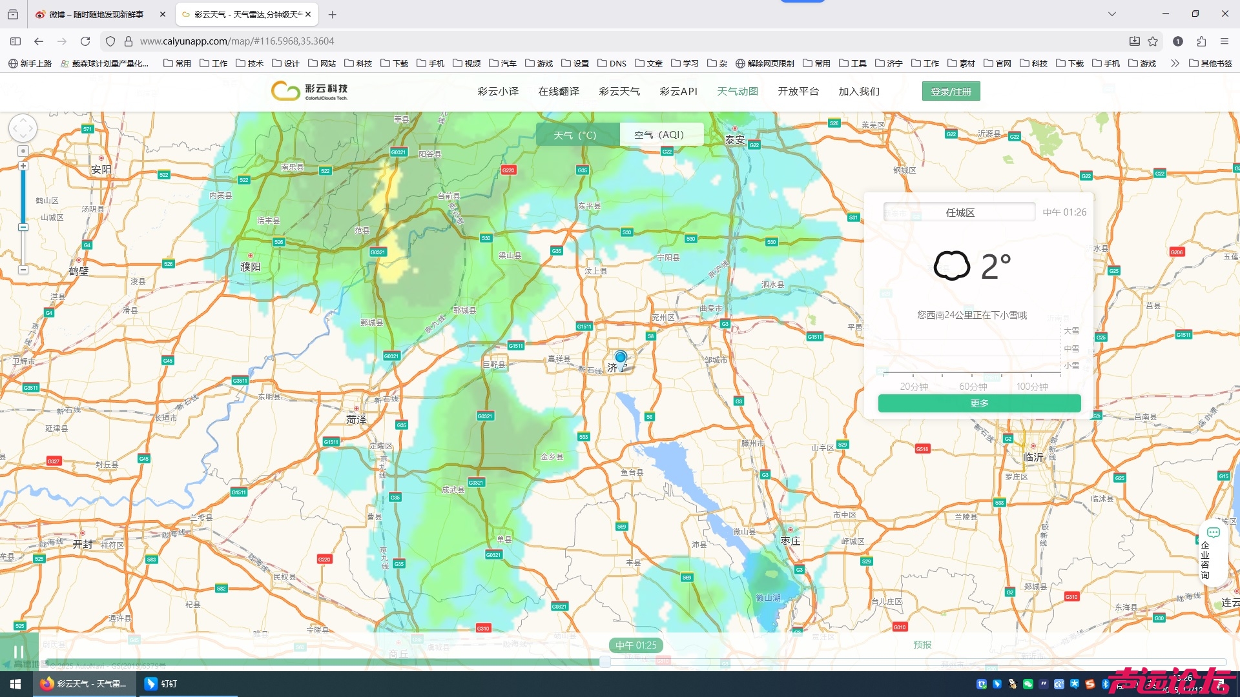Open the 其他书签 bookmarks folder

pos(1211,63)
